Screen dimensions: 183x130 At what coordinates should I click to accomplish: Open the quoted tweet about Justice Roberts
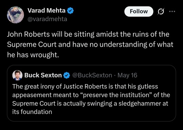click(x=91, y=93)
